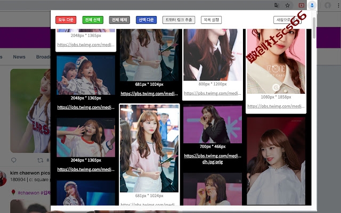This screenshot has width=341, height=213.
Task: Switch to the News tab in Twitter
Action: pos(19,57)
